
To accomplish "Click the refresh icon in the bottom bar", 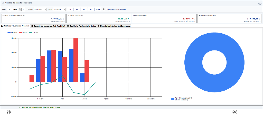I will (8, 112).
